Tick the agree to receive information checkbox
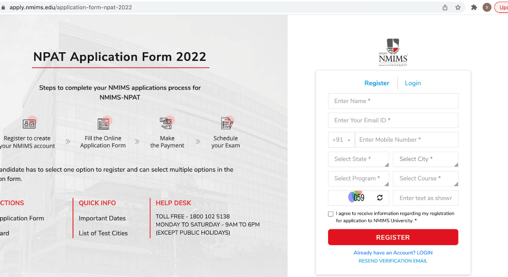 pos(331,214)
